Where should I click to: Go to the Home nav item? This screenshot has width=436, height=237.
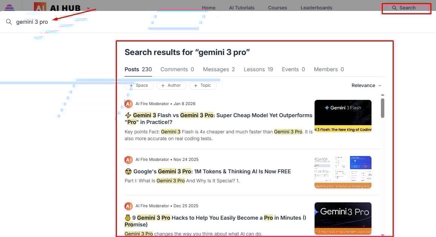[209, 8]
